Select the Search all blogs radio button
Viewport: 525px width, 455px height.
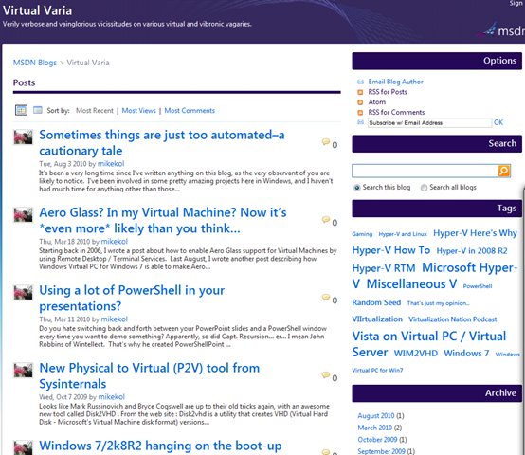[x=424, y=188]
